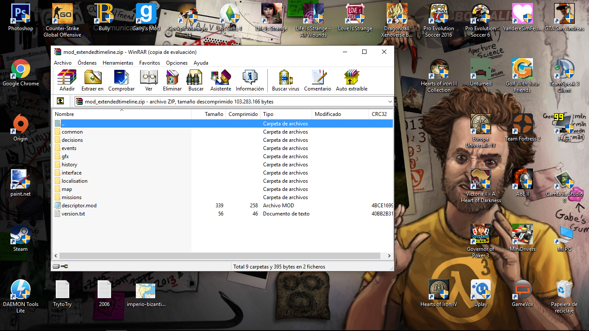Select the Fraps desktop shortcut
Image resolution: width=589 pixels, height=331 pixels.
pyautogui.click(x=564, y=128)
